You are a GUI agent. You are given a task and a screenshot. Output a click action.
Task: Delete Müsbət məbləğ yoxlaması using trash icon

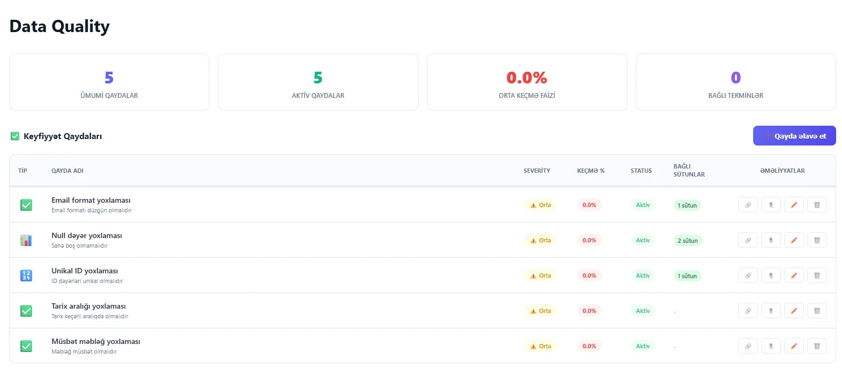tap(817, 346)
